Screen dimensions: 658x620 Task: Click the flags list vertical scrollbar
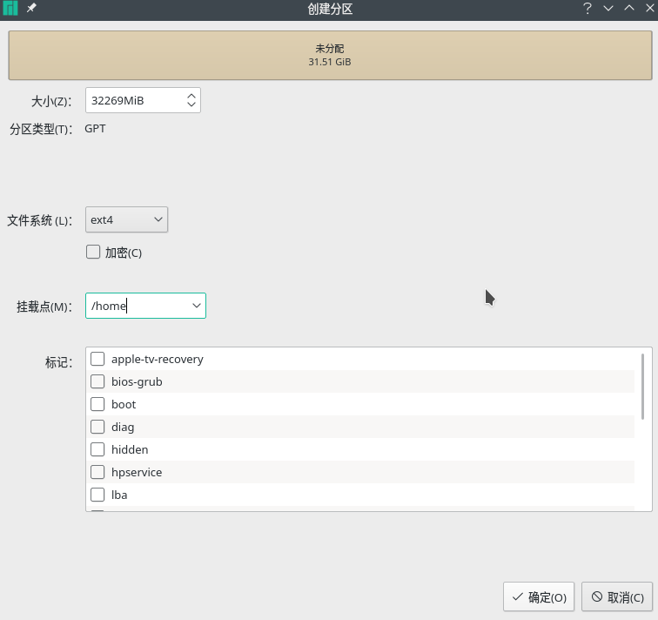click(642, 387)
